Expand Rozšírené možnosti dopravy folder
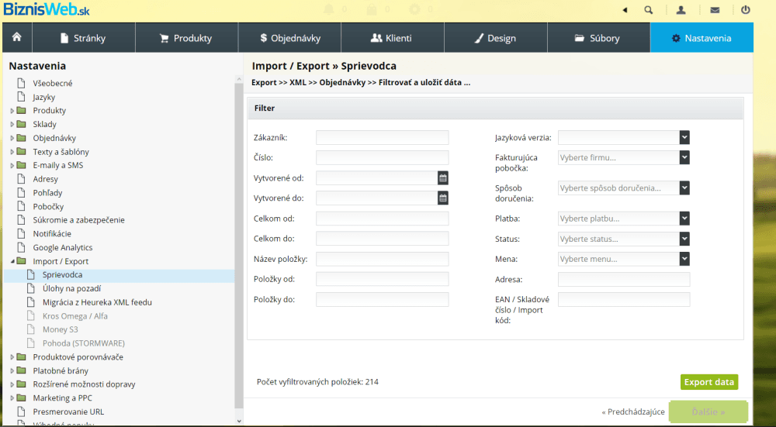 [12, 384]
